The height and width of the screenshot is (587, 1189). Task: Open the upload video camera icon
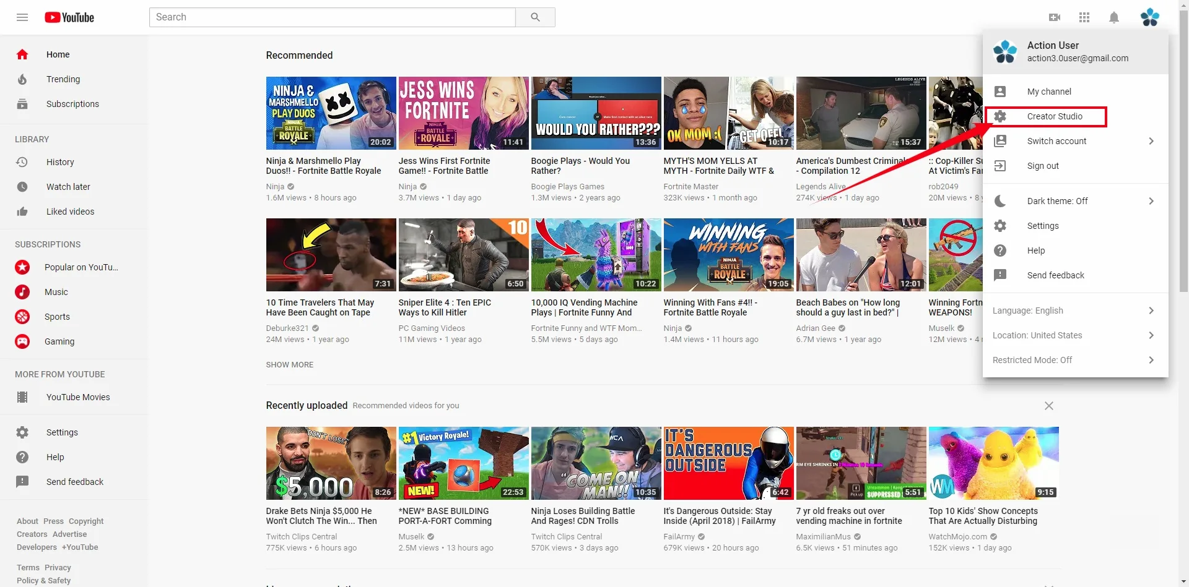(1055, 17)
